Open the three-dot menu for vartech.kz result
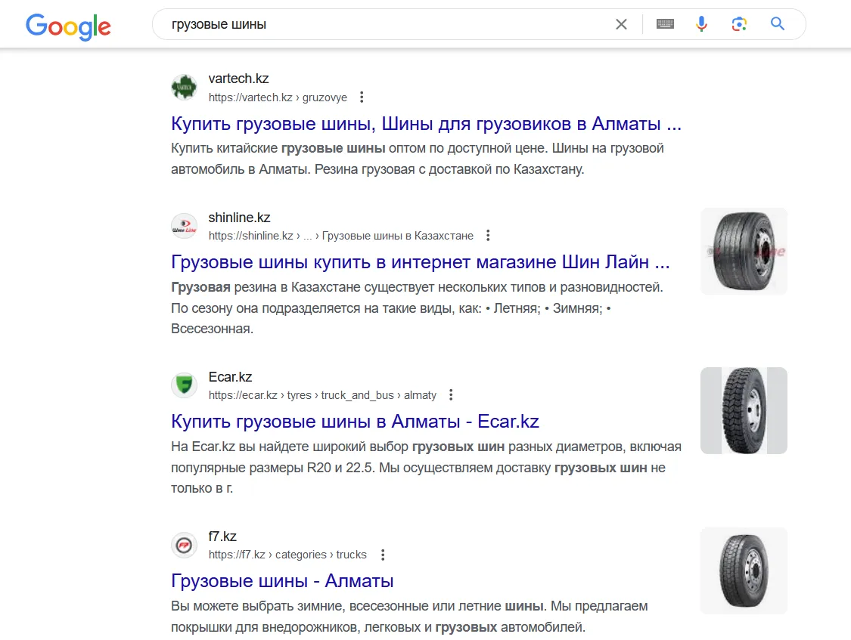The height and width of the screenshot is (640, 851). coord(362,97)
